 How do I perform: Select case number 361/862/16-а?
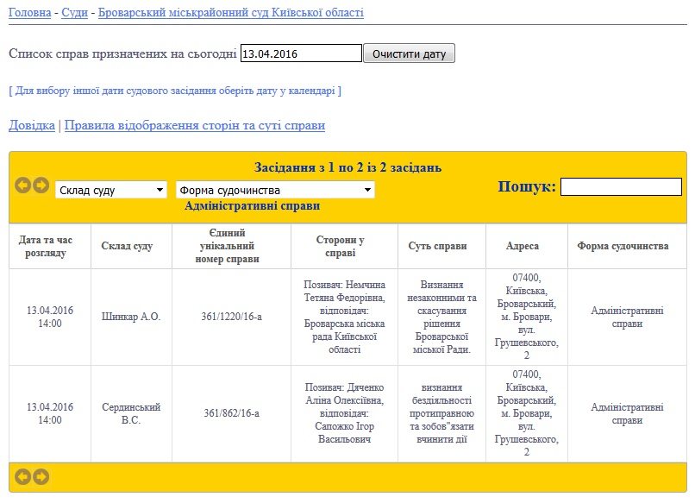tap(231, 413)
